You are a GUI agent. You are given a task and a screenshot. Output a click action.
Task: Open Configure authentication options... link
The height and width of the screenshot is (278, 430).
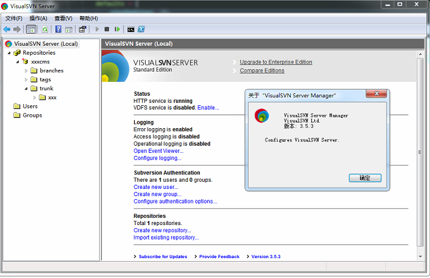tap(175, 202)
